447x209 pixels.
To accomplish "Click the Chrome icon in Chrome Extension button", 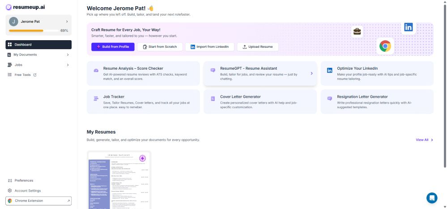I will [10, 201].
